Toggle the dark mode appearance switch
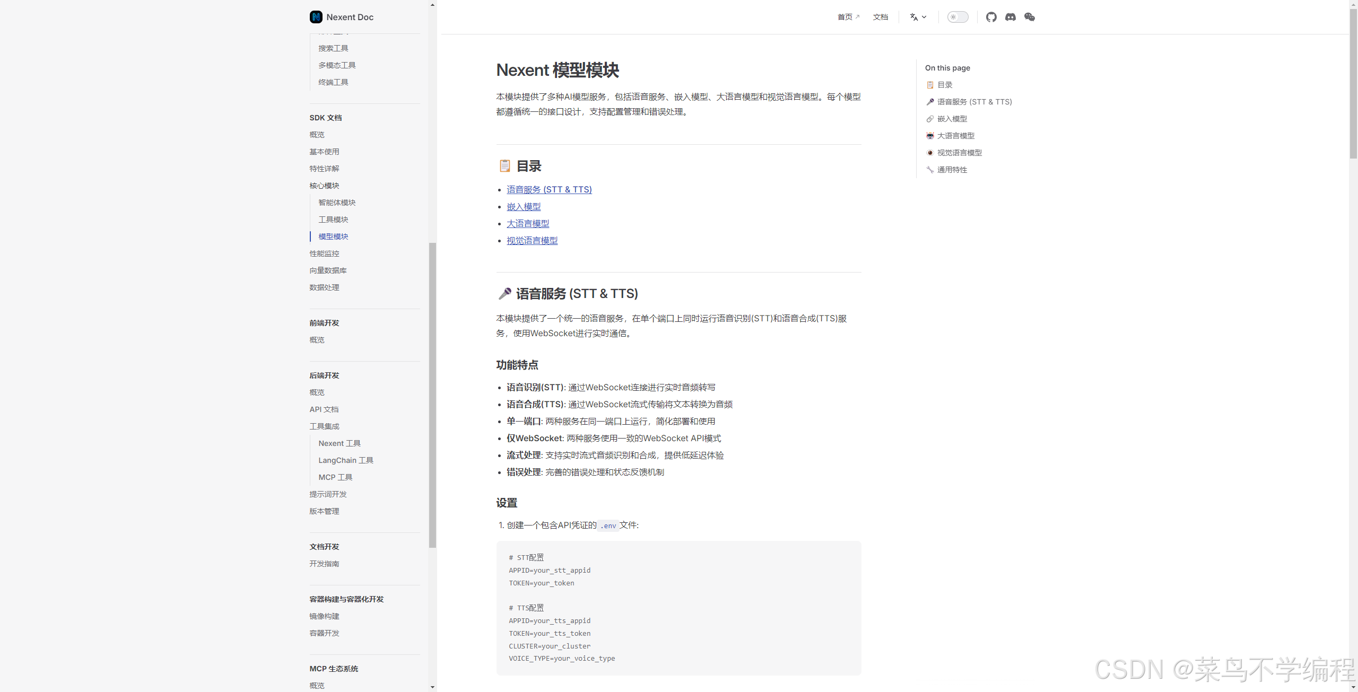The width and height of the screenshot is (1358, 692). tap(957, 17)
